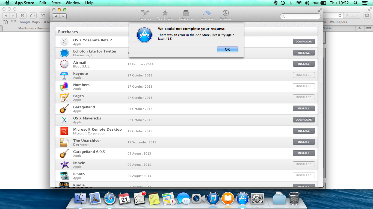This screenshot has width=373, height=209.
Task: Open iBooks from the Dock
Action: (x=228, y=198)
